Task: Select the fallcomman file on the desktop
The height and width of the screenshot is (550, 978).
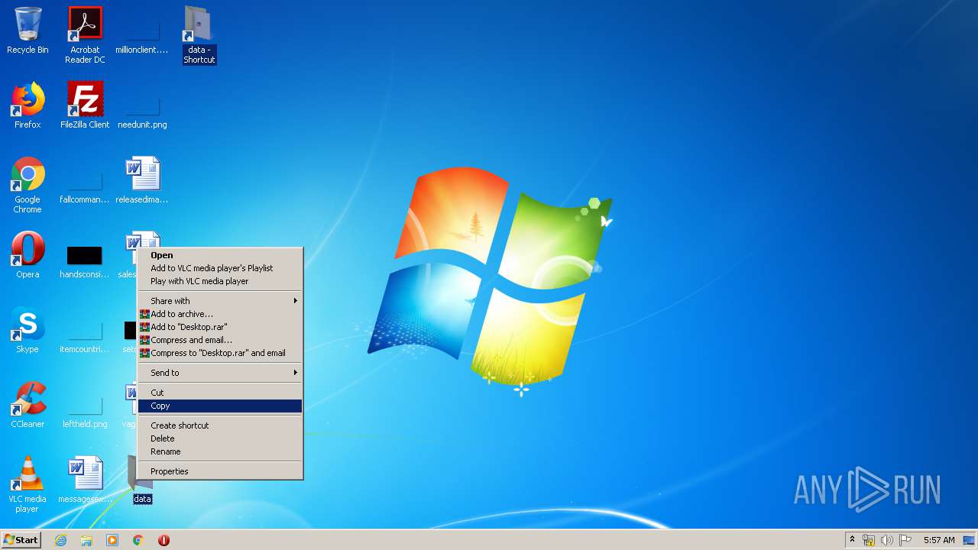Action: [85, 187]
